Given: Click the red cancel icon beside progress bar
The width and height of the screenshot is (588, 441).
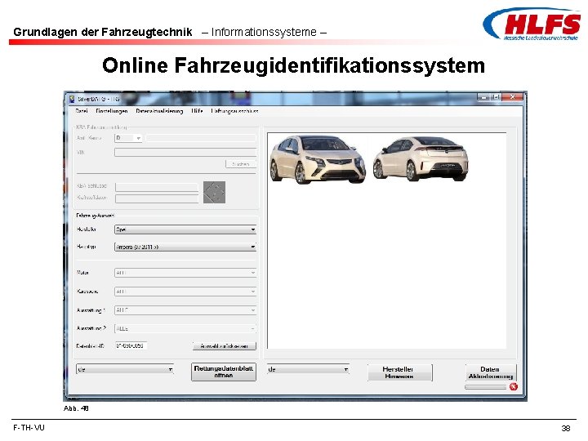Looking at the screenshot, I should [x=514, y=386].
